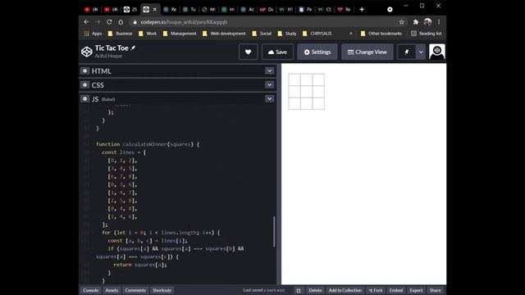Click the calculateWinner function line
525x295 pixels.
(148, 144)
